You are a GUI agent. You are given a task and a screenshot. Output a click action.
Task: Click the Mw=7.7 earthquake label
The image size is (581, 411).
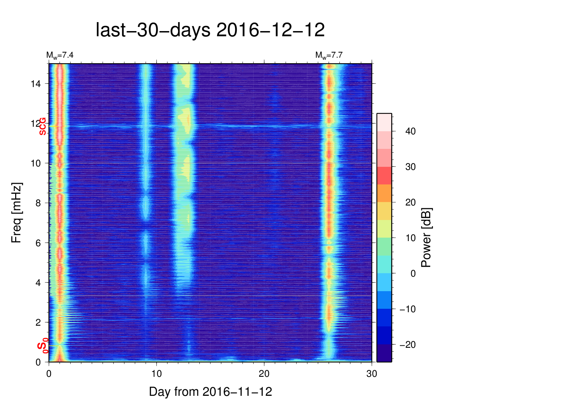pyautogui.click(x=329, y=55)
